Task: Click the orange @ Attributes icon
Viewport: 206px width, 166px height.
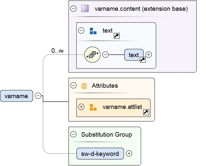Action: pyautogui.click(x=84, y=86)
